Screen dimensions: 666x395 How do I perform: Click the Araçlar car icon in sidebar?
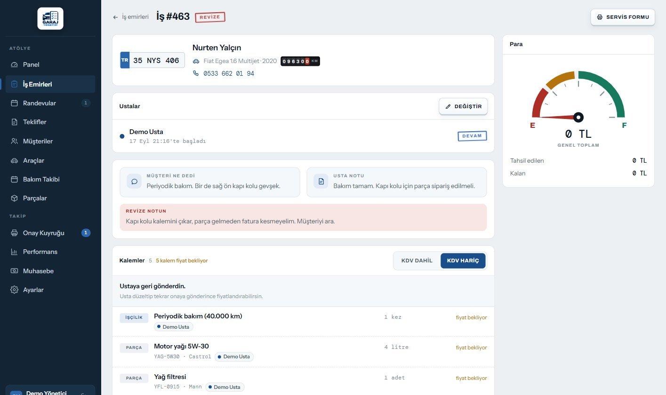click(x=14, y=160)
